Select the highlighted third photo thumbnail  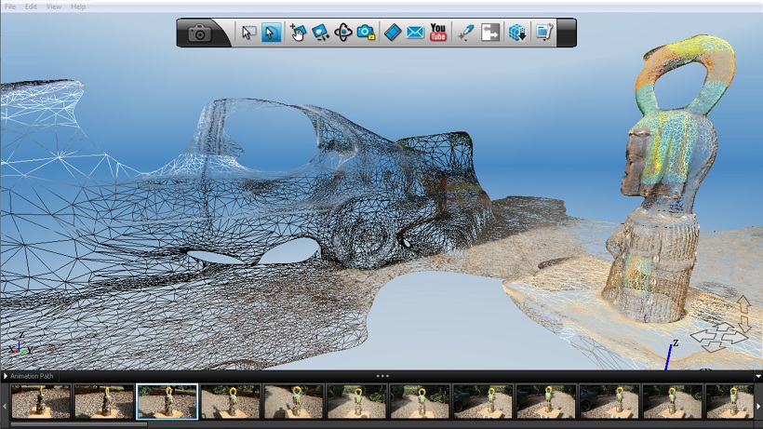click(167, 401)
